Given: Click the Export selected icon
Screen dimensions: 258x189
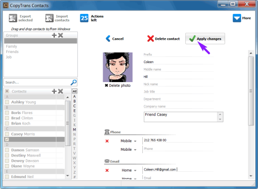Looking at the screenshot, I should pos(13,18).
